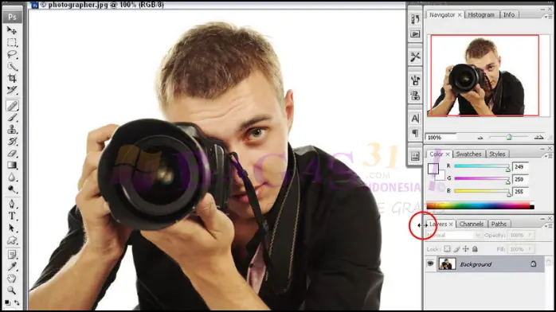Click the color spectrum ramp bar
Image resolution: width=556 pixels, height=312 pixels.
[x=480, y=206]
